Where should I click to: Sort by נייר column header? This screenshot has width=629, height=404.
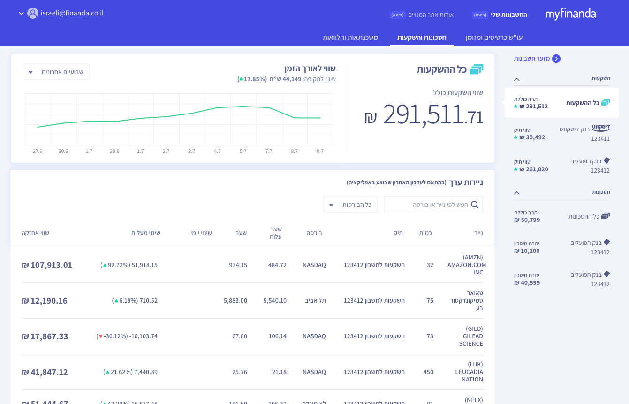[x=478, y=233]
